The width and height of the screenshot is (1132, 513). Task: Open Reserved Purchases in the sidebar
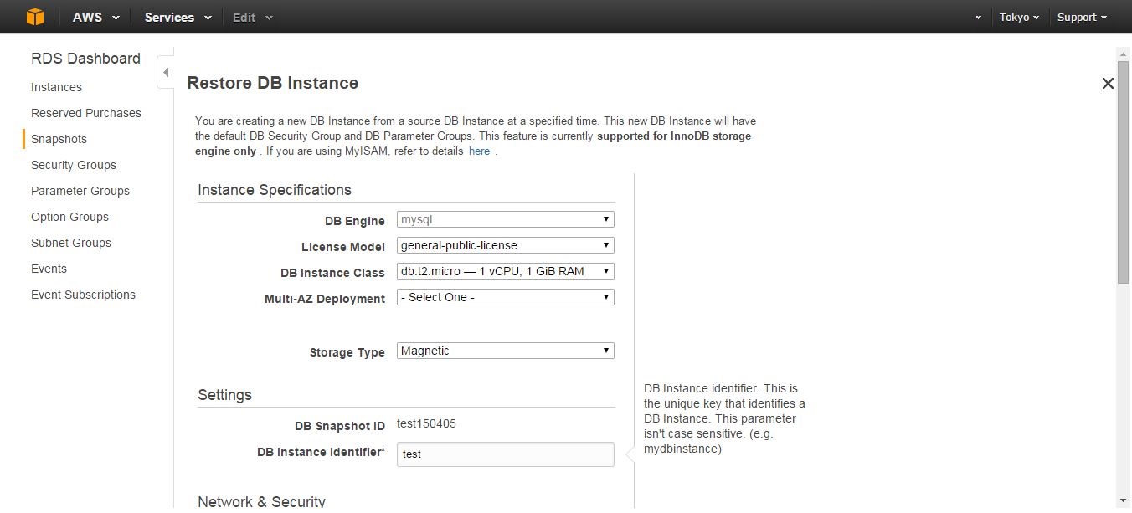coord(86,113)
